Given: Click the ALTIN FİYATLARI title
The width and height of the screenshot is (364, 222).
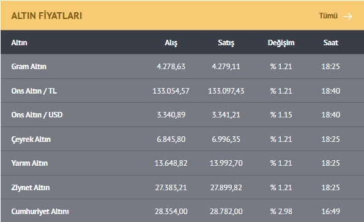Looking at the screenshot, I should click(46, 16).
